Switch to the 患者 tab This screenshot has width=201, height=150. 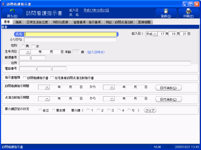tap(7, 22)
